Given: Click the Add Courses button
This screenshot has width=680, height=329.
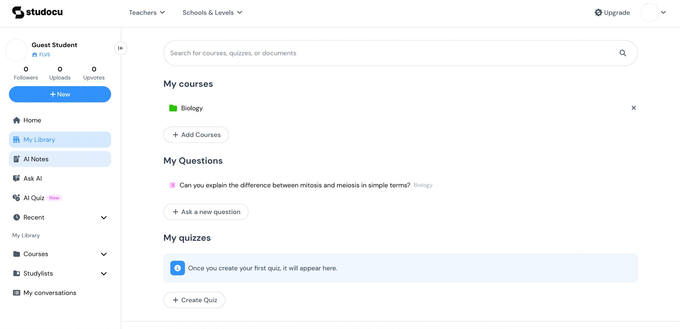Looking at the screenshot, I should 196,135.
